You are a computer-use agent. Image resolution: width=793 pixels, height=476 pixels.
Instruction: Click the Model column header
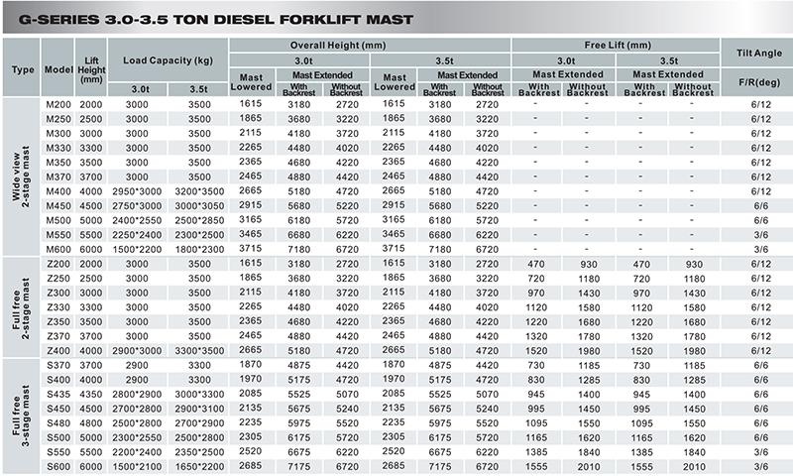pos(58,69)
